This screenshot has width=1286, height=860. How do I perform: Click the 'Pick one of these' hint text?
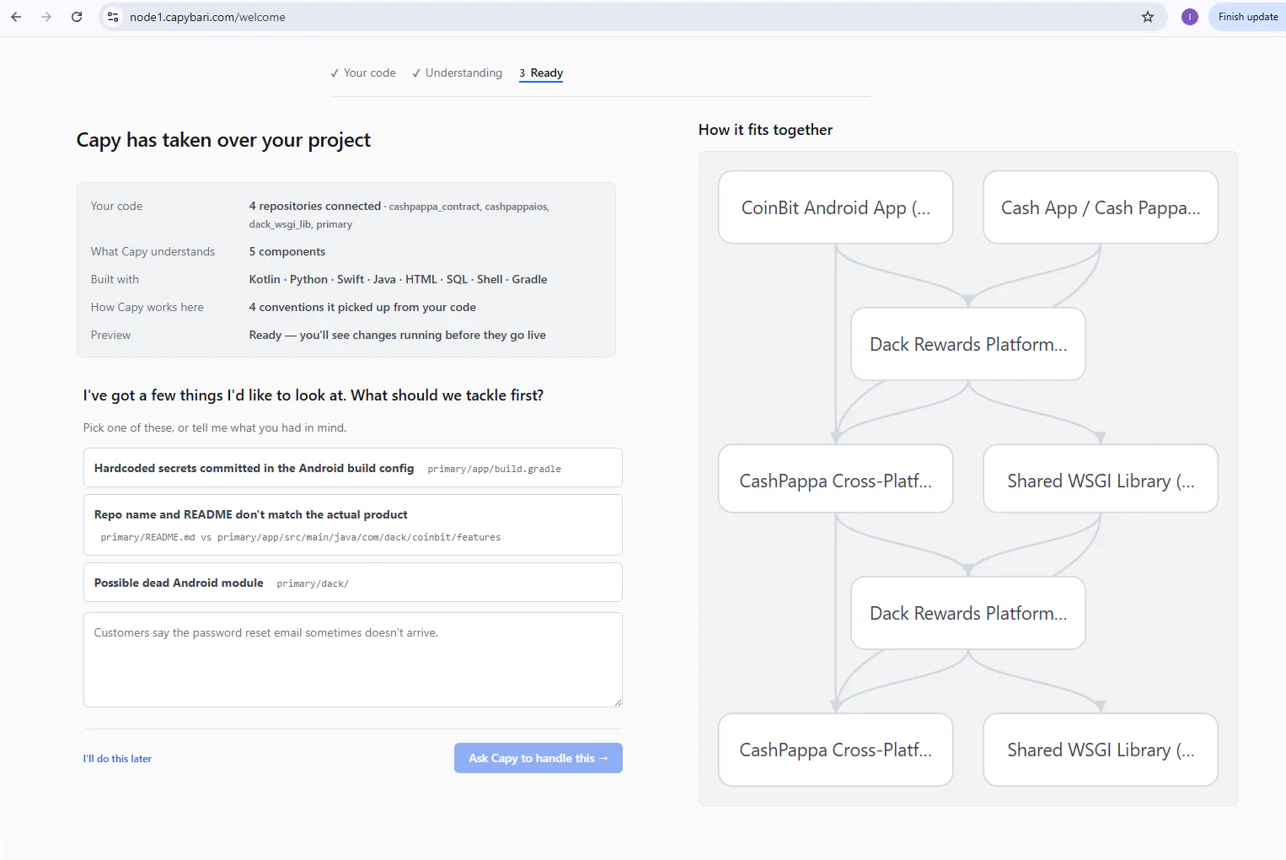click(215, 427)
